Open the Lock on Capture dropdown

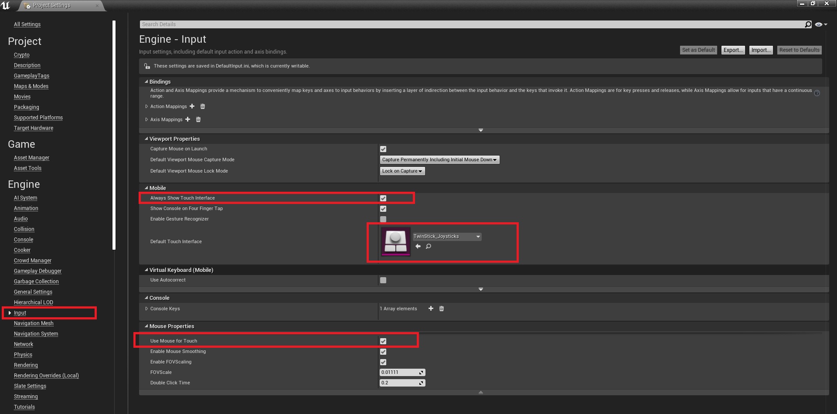tap(402, 171)
